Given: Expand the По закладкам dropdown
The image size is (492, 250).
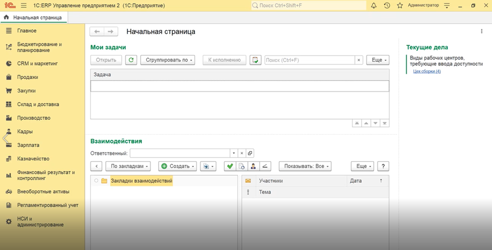Looking at the screenshot, I should 128,166.
